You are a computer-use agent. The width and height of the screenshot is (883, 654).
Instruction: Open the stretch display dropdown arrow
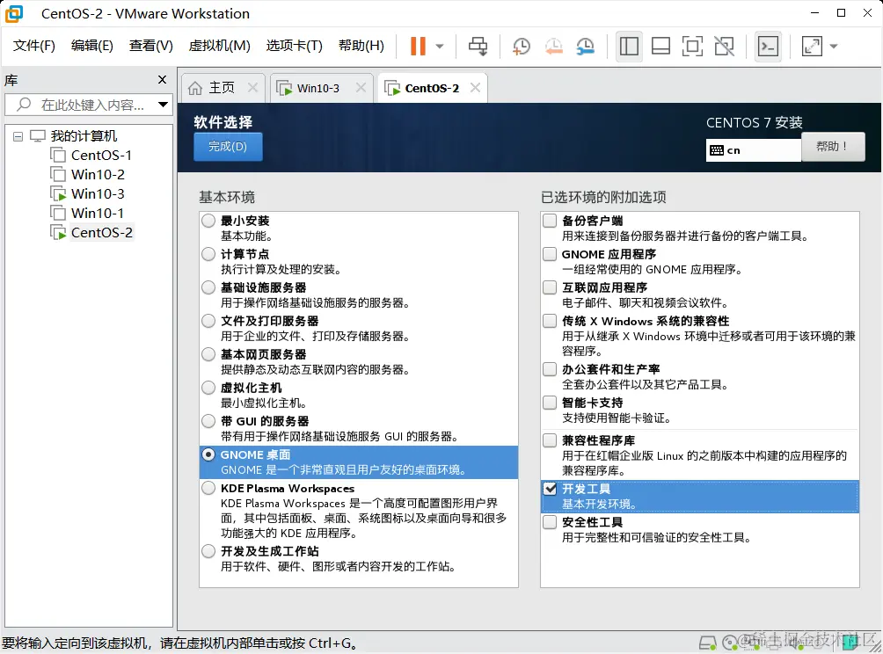click(x=834, y=47)
